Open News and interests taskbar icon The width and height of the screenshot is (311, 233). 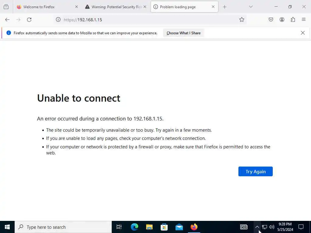(244, 227)
